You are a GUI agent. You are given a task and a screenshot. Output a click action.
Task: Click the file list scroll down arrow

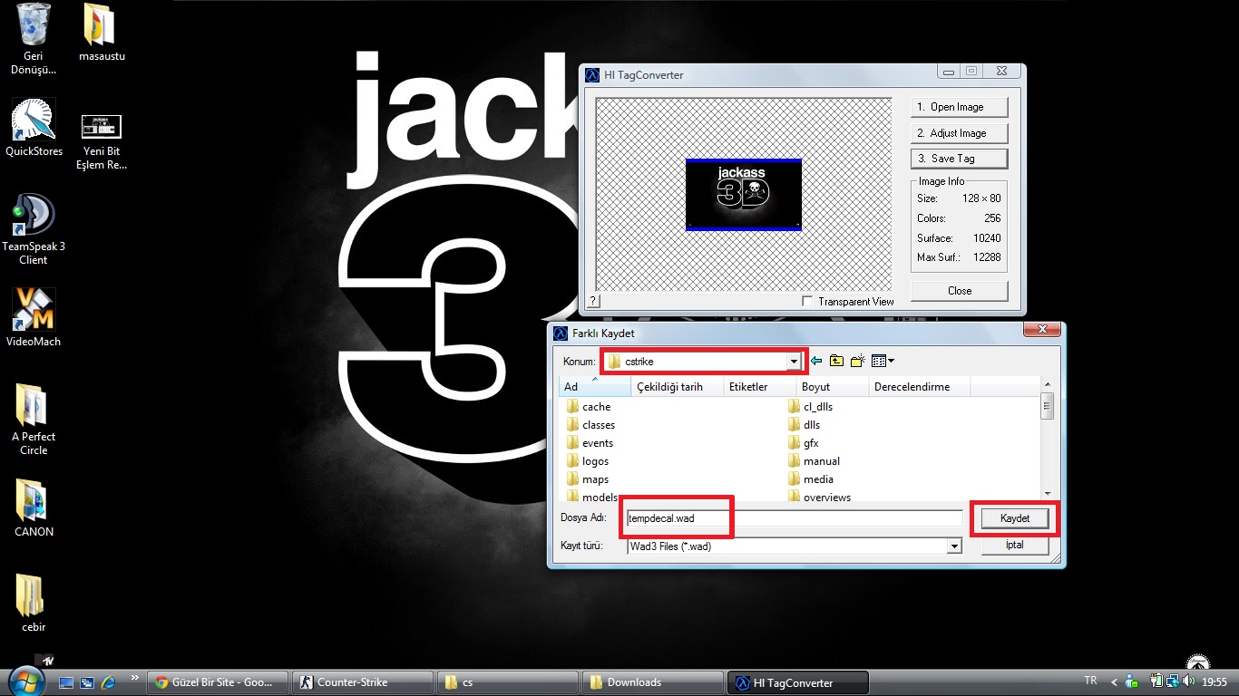click(1047, 492)
